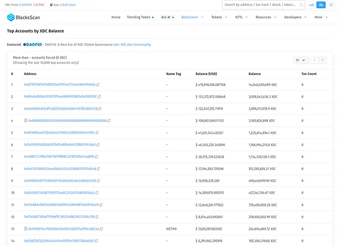Copy the rank 1 account address
The width and height of the screenshot is (340, 246).
click(98, 85)
